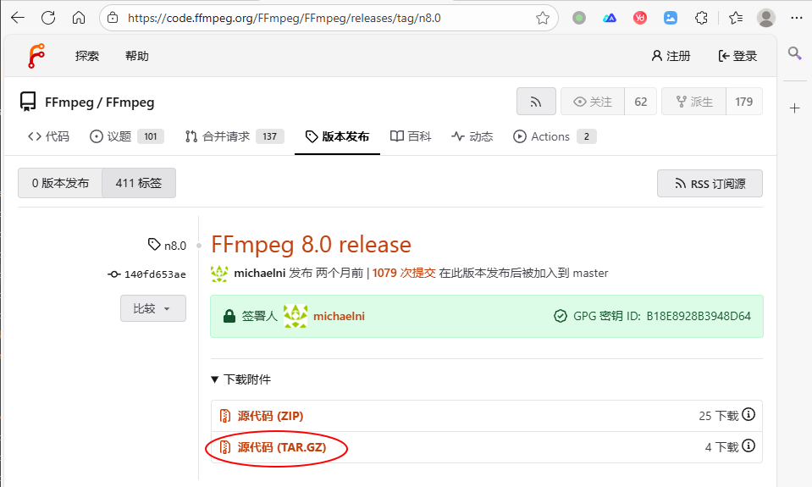Image resolution: width=812 pixels, height=487 pixels.
Task: Switch to the 0 版本发布 view
Action: [x=60, y=183]
